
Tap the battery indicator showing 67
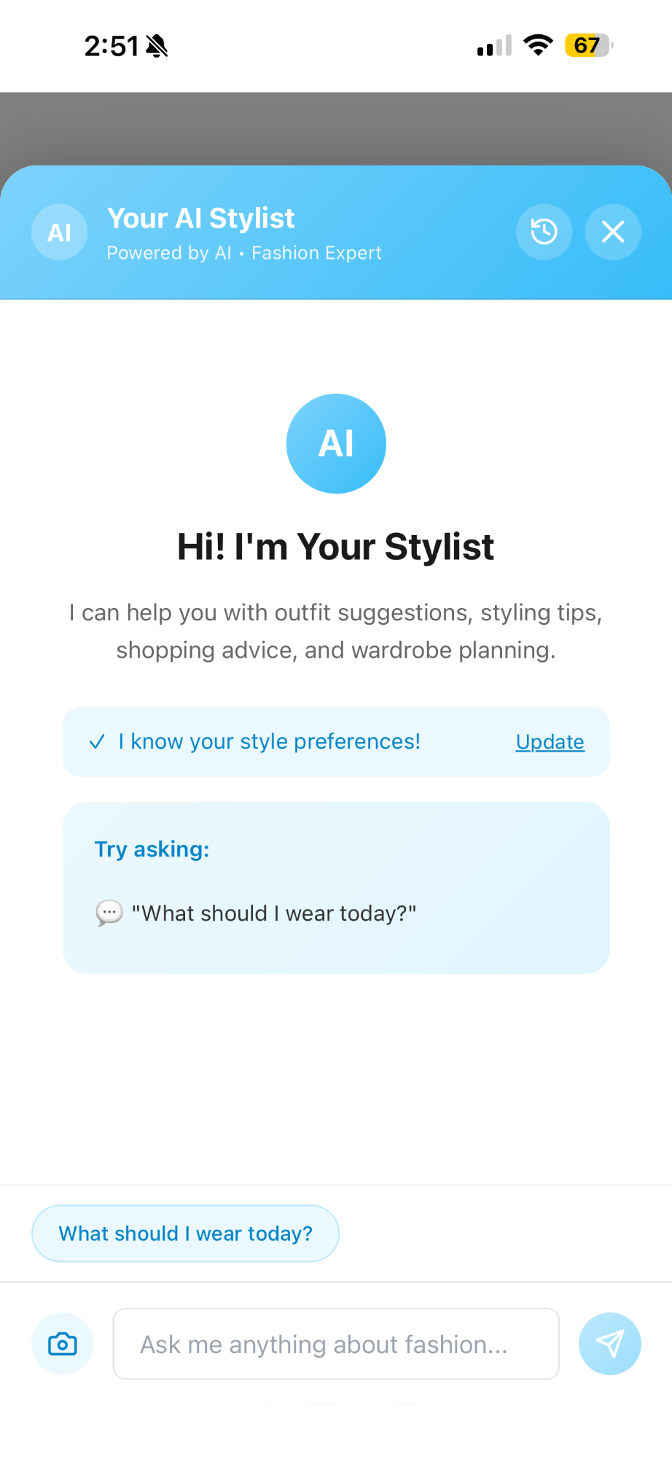587,45
